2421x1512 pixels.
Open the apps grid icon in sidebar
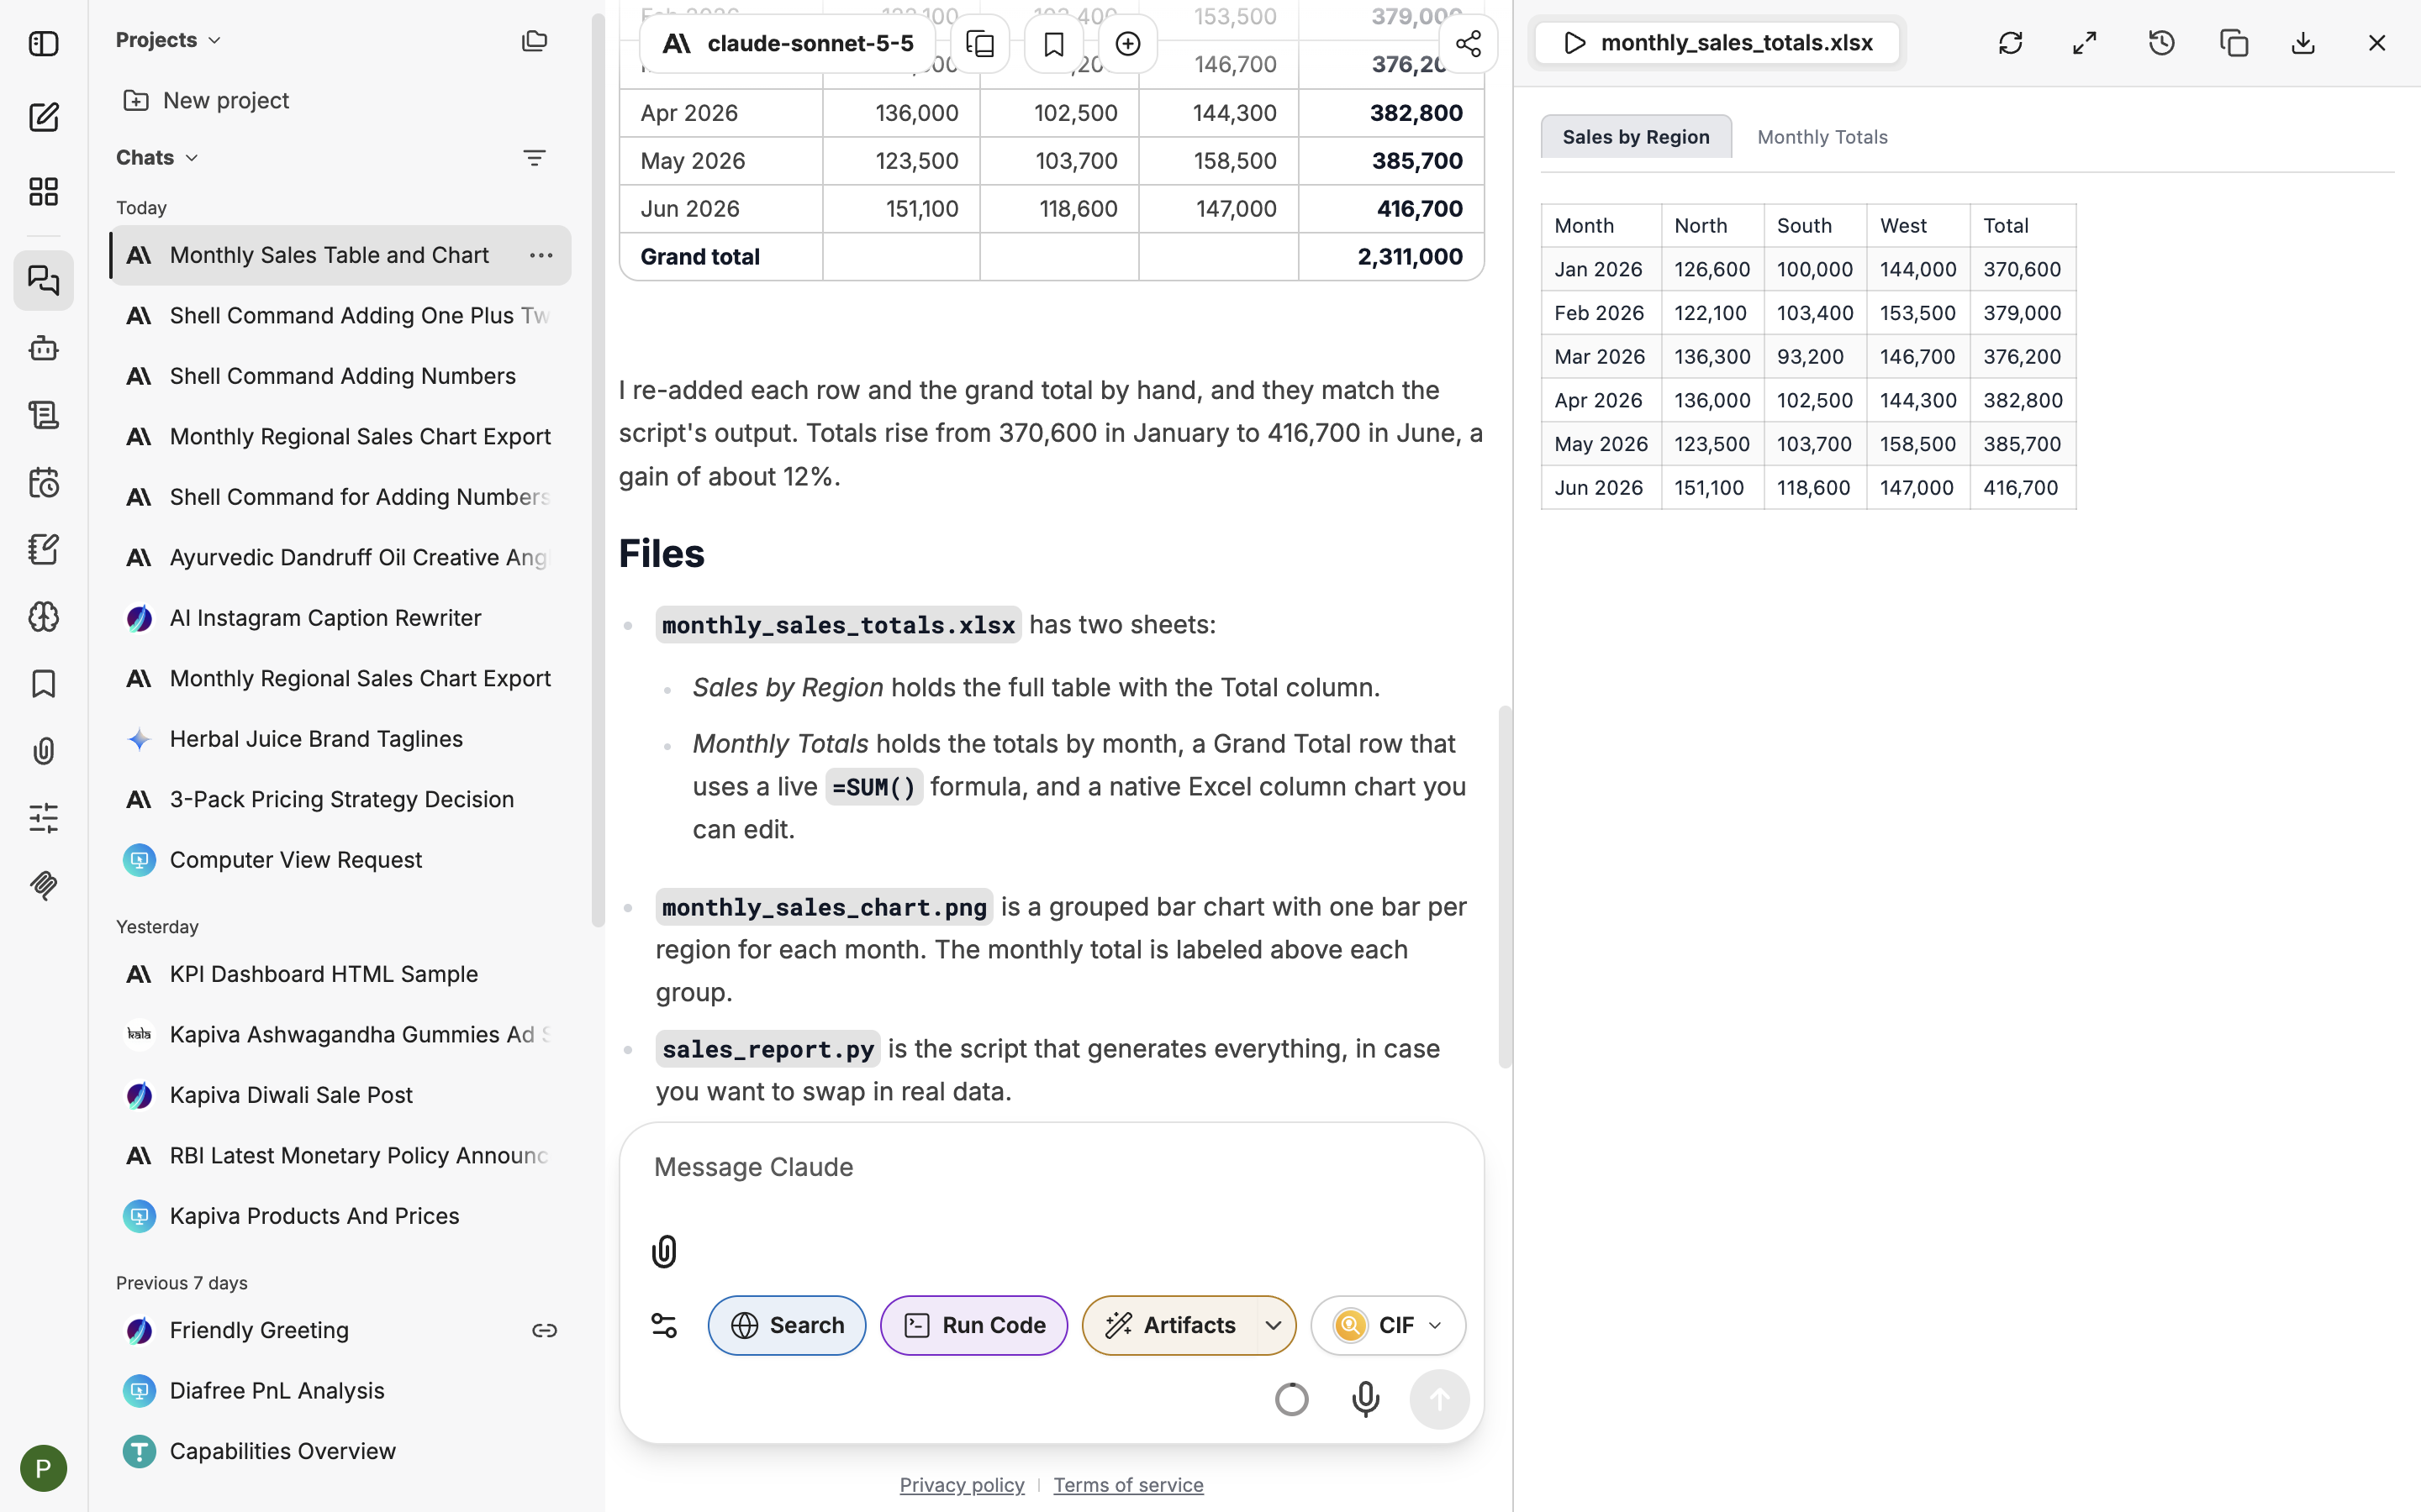click(43, 191)
